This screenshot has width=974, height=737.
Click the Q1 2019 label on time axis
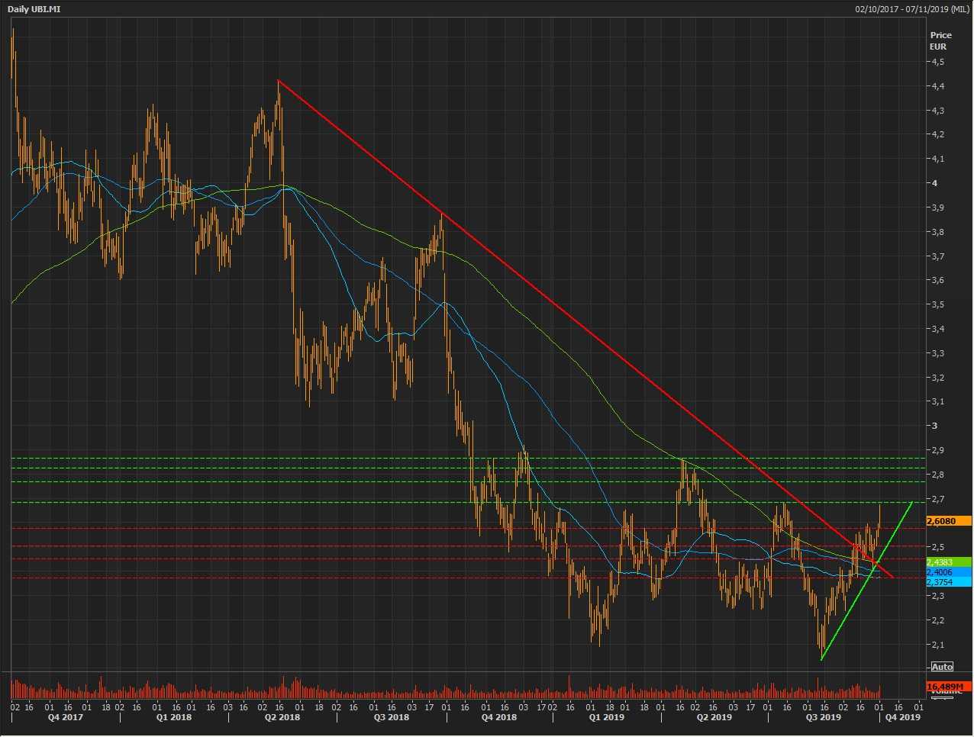(x=606, y=717)
